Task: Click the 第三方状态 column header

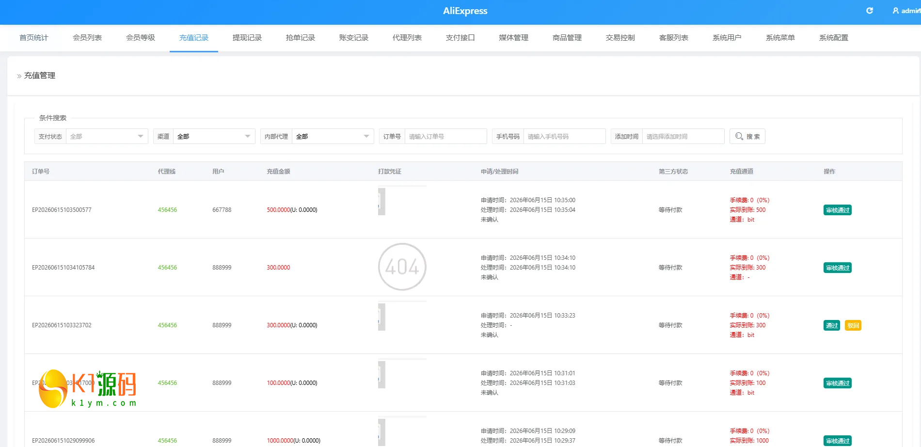Action: 673,172
